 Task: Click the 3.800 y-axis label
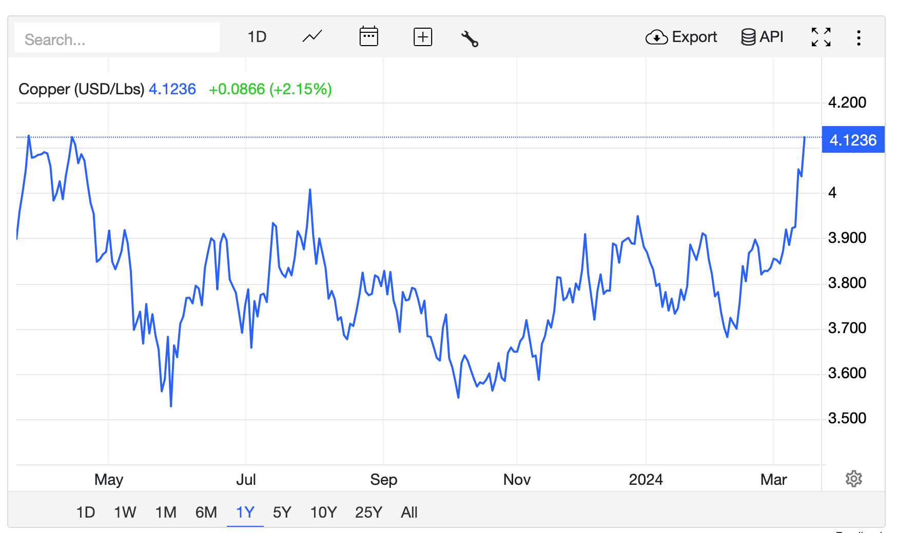[x=847, y=283]
